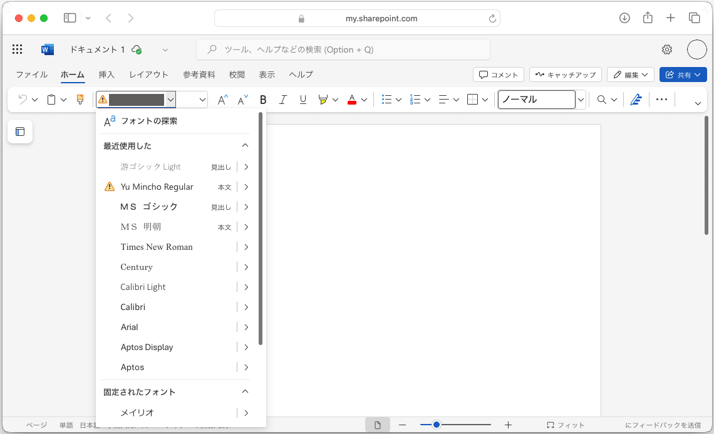714x434 pixels.
Task: Open a new Safari tab with plus
Action: [x=670, y=18]
